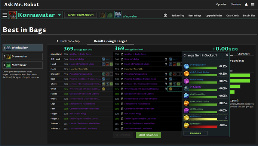Click the Ask Mr. Robot logo

pos(22,4)
